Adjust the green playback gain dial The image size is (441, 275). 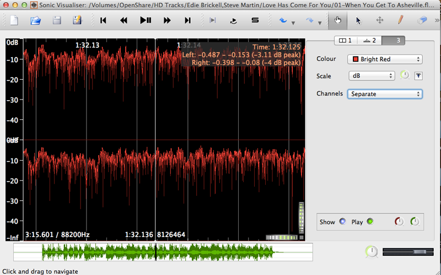tap(415, 222)
